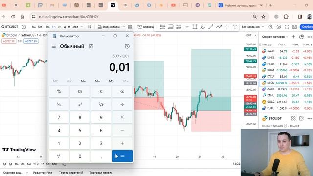This screenshot has height=176, width=313.
Task: Click the C clear key on calculator
Action: click(x=101, y=91)
